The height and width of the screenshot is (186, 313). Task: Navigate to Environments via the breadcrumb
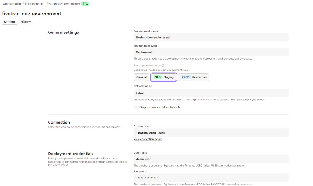click(33, 4)
